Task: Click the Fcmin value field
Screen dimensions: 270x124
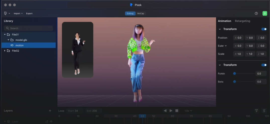Action: 261,74
